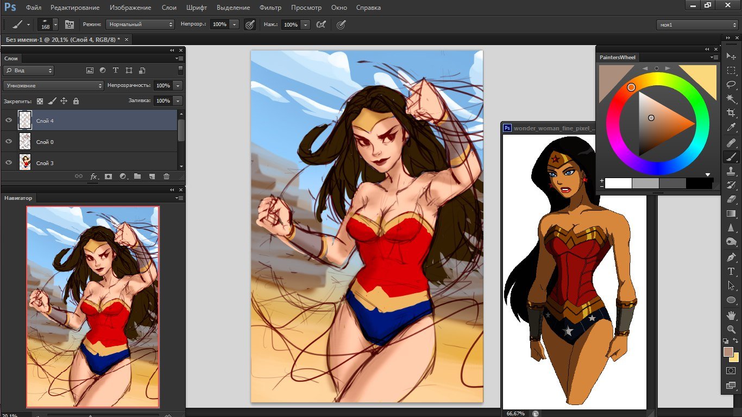
Task: Select the Clone Stamp tool
Action: point(731,171)
